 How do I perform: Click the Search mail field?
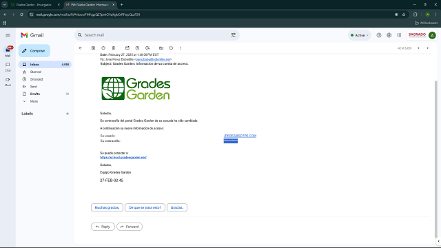coord(156,35)
